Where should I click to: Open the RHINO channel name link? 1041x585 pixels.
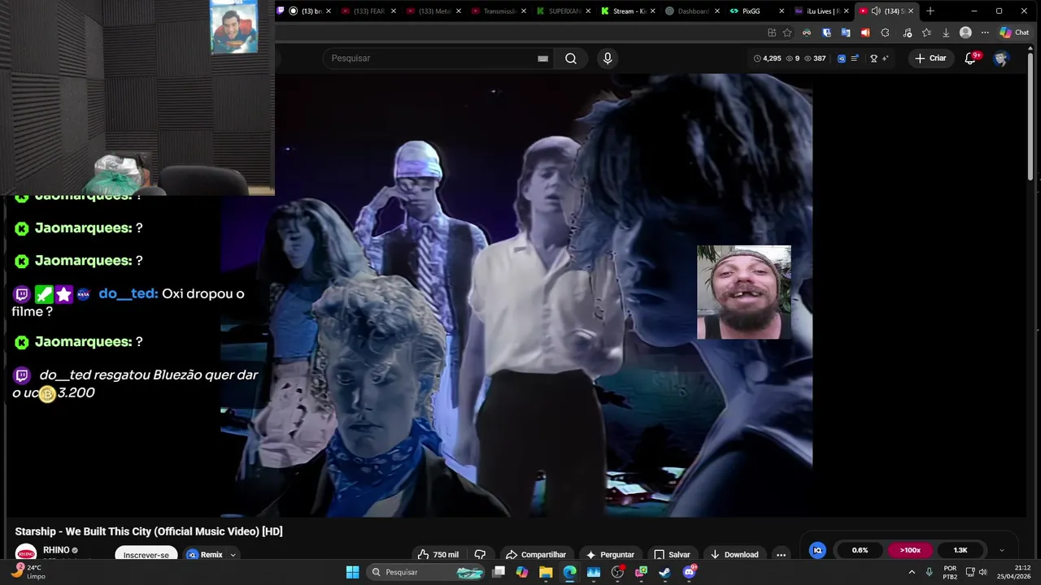click(56, 550)
